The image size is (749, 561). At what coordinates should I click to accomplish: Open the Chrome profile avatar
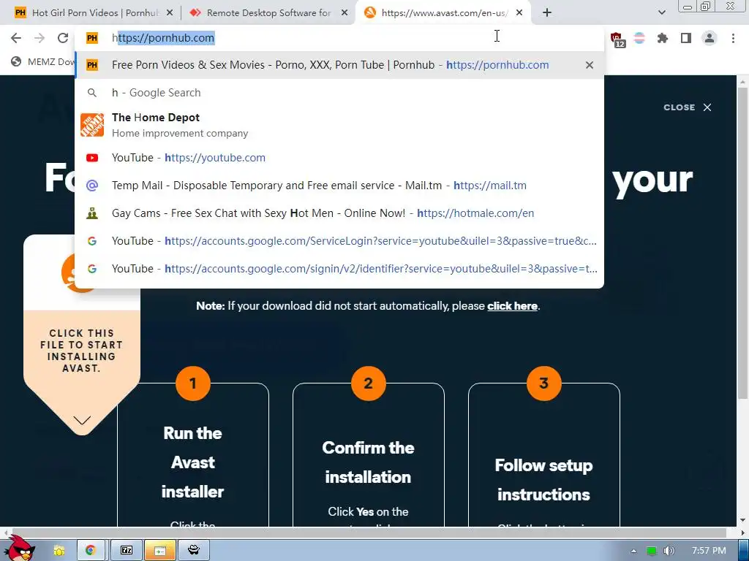coord(710,38)
